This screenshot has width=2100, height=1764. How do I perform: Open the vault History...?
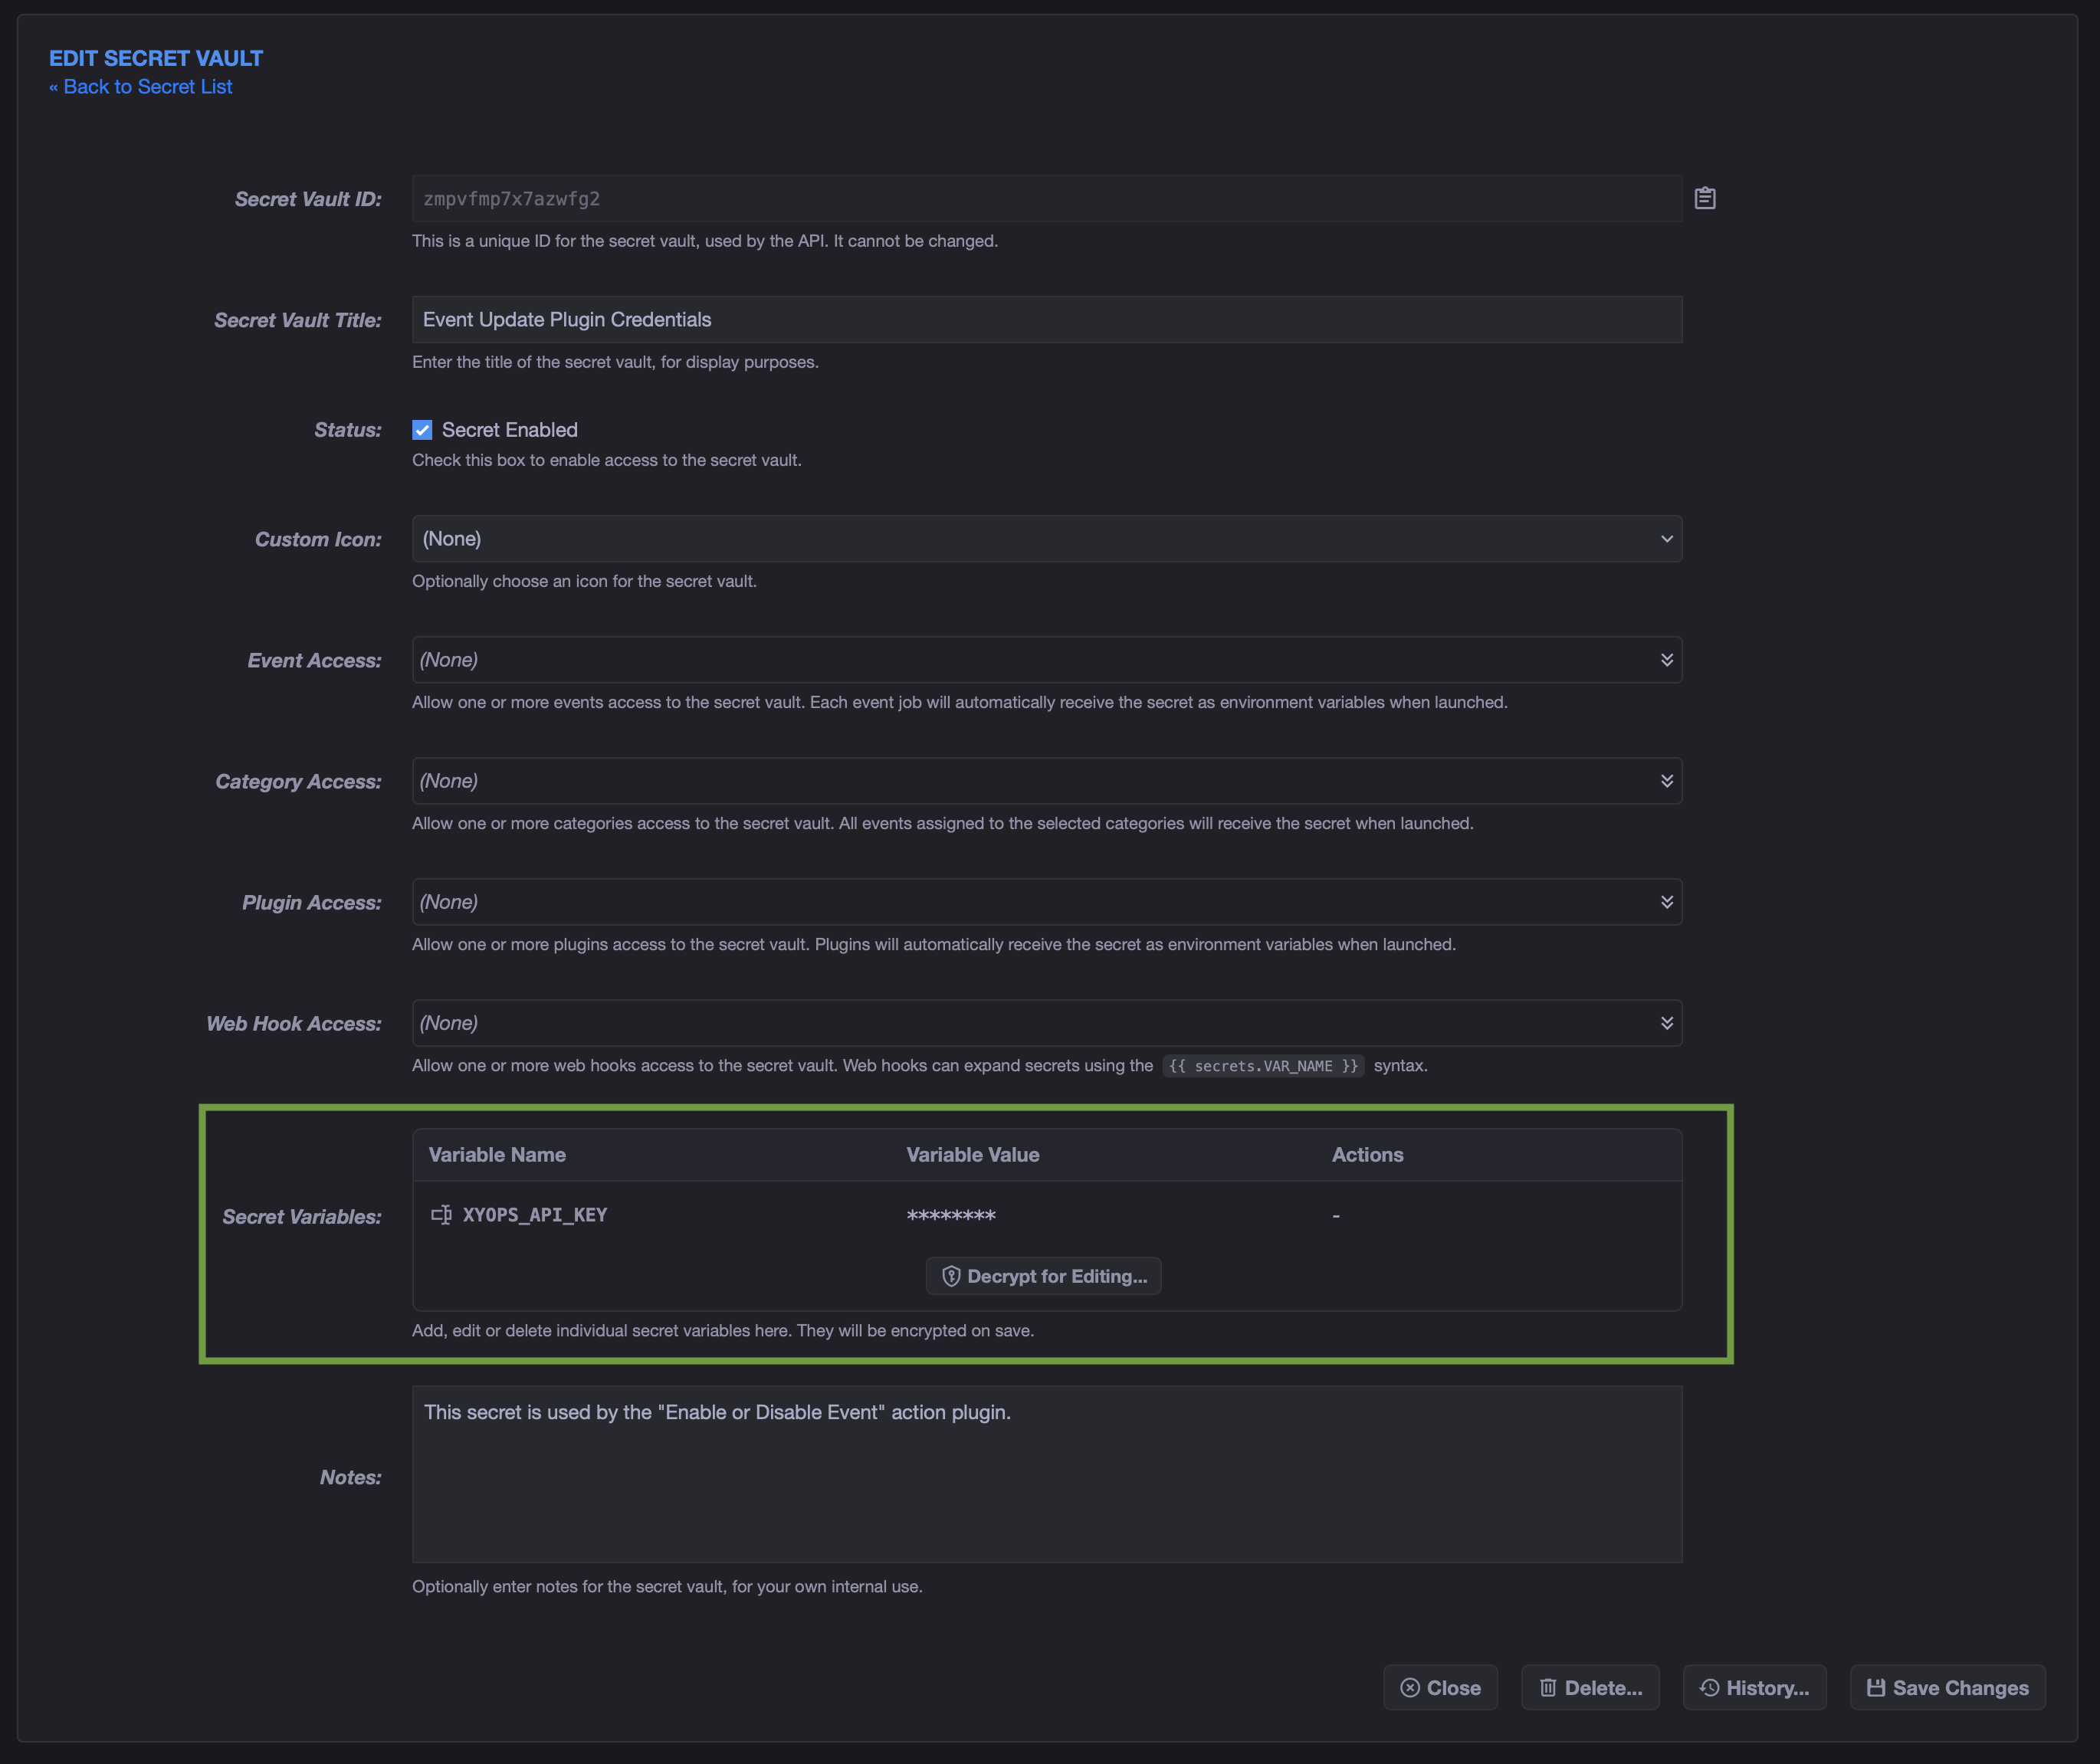click(1754, 1688)
